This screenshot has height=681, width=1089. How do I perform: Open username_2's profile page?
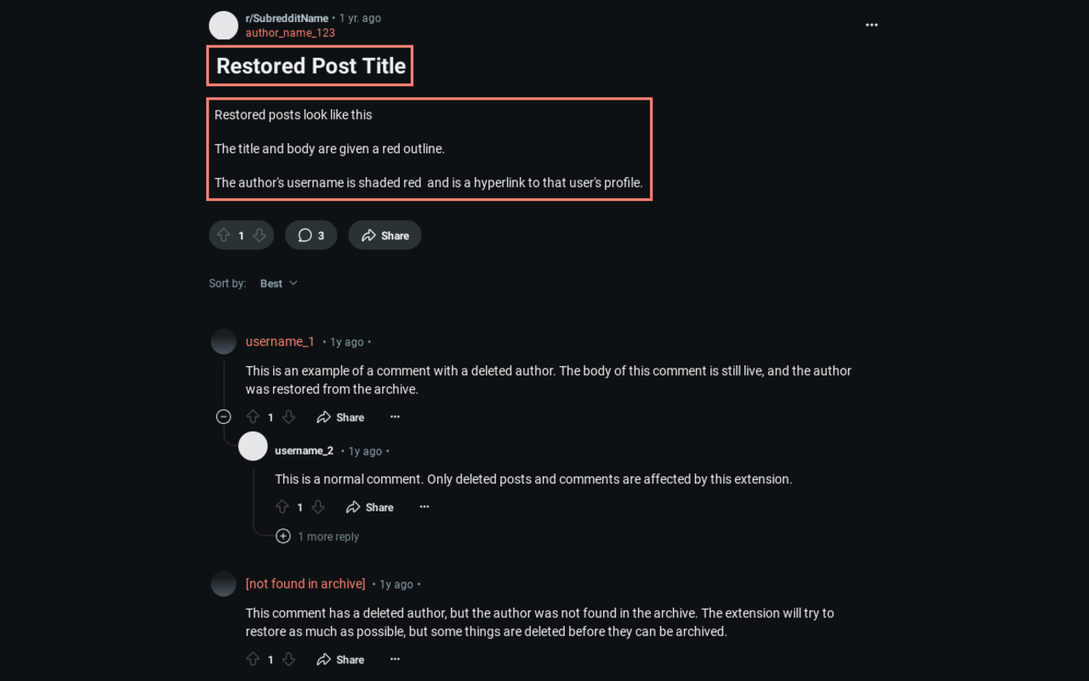click(304, 450)
